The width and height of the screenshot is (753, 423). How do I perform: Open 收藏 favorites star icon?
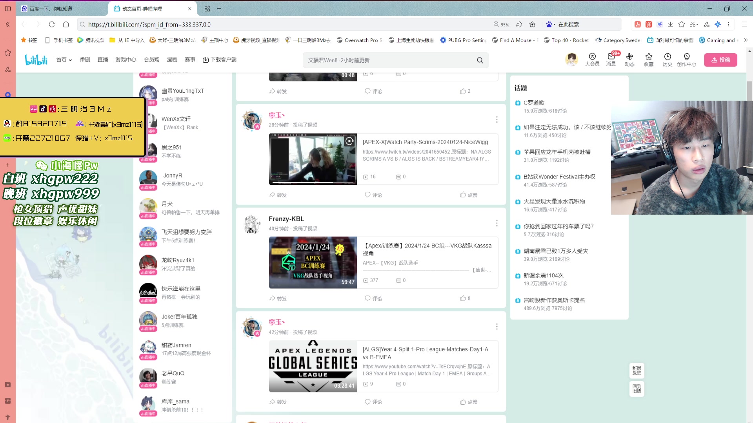pos(648,60)
